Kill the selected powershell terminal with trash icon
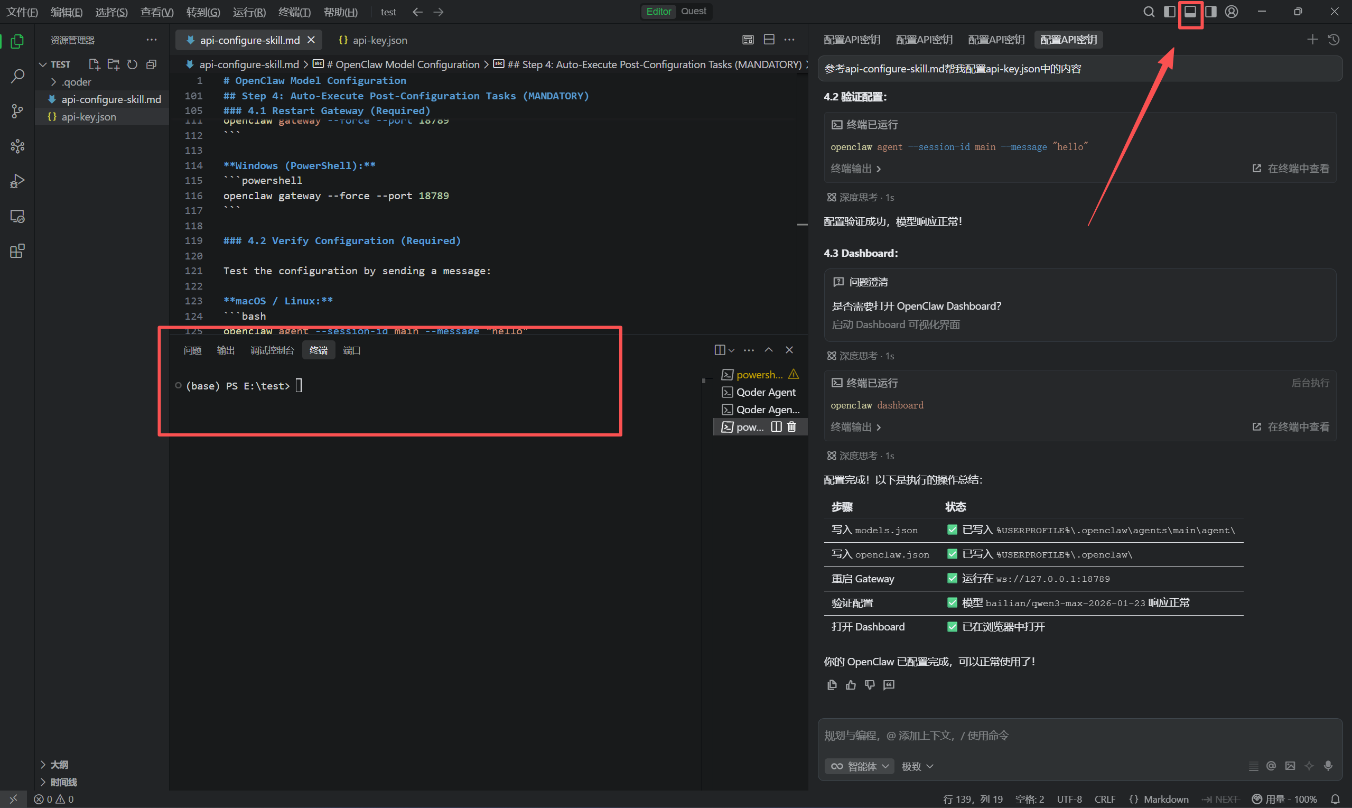This screenshot has width=1352, height=808. 791,427
